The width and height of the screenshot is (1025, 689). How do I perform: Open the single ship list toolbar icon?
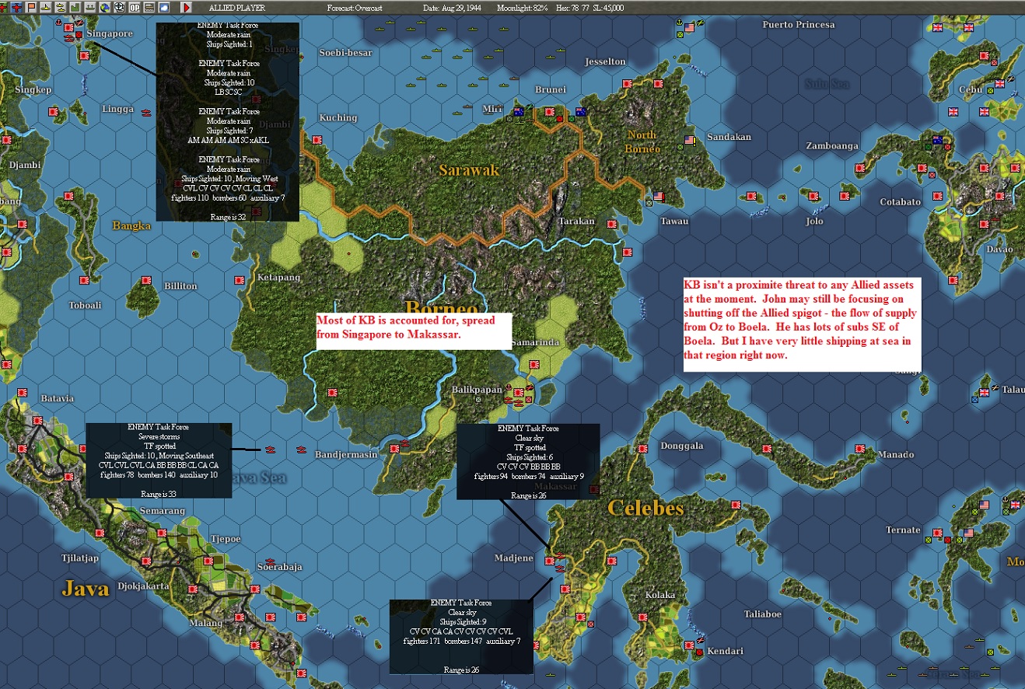[46, 7]
